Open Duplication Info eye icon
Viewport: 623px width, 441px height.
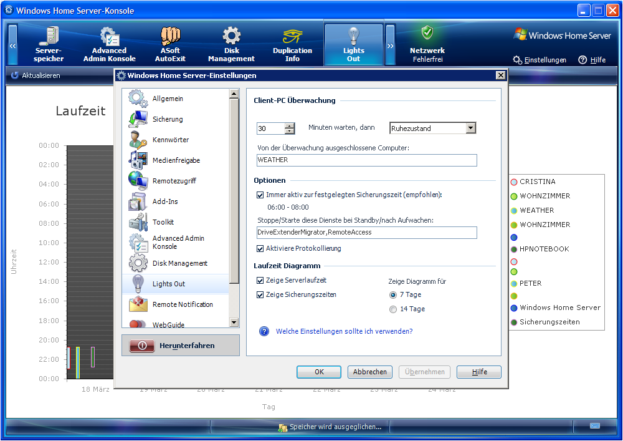(x=292, y=37)
